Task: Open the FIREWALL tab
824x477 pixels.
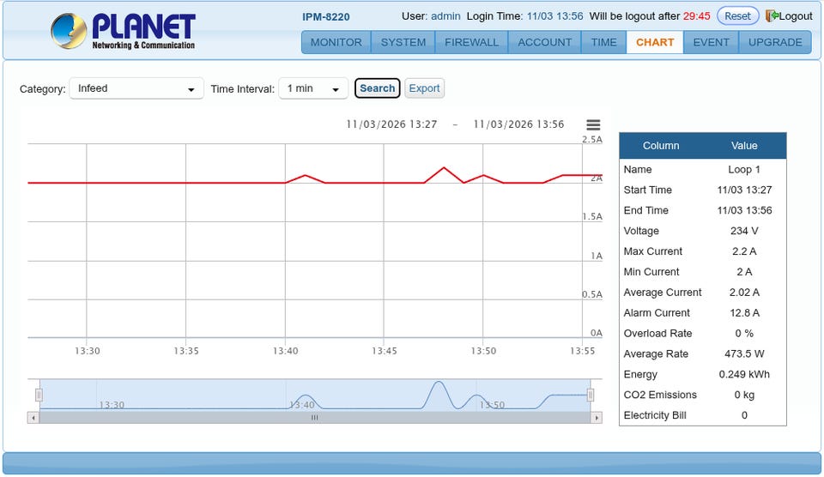Action: click(x=471, y=43)
